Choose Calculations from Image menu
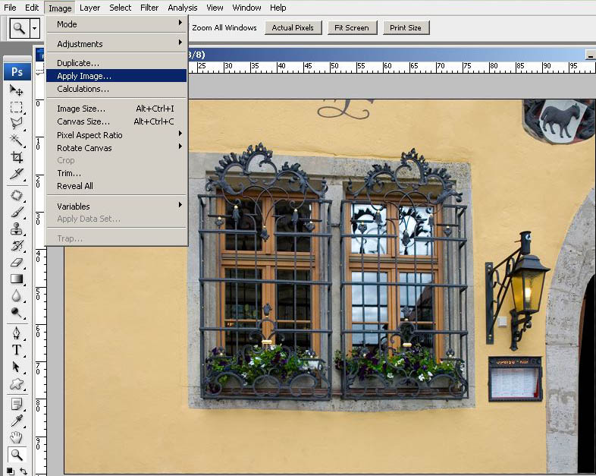The height and width of the screenshot is (476, 596). (117, 89)
